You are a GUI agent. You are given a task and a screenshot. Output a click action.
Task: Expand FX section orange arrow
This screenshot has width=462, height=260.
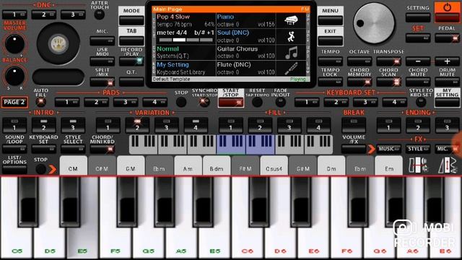click(x=371, y=149)
